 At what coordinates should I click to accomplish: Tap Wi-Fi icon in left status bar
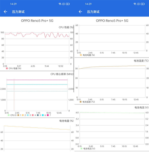click(60, 4)
